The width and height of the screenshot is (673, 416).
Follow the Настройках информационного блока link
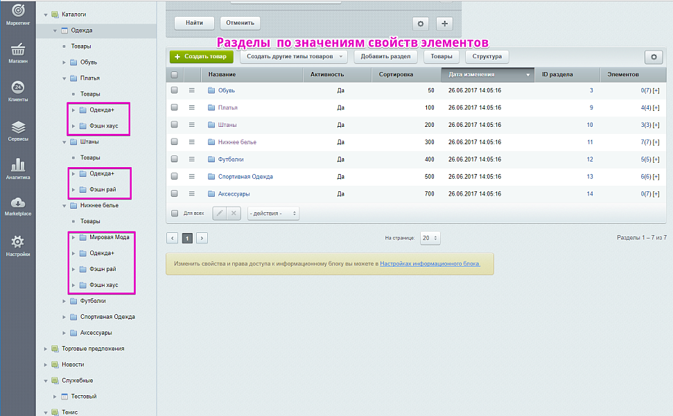tap(430, 263)
